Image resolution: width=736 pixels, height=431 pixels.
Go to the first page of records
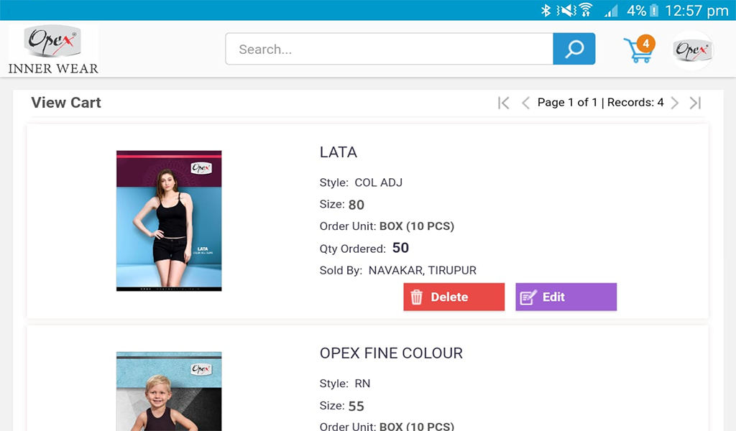click(x=503, y=103)
